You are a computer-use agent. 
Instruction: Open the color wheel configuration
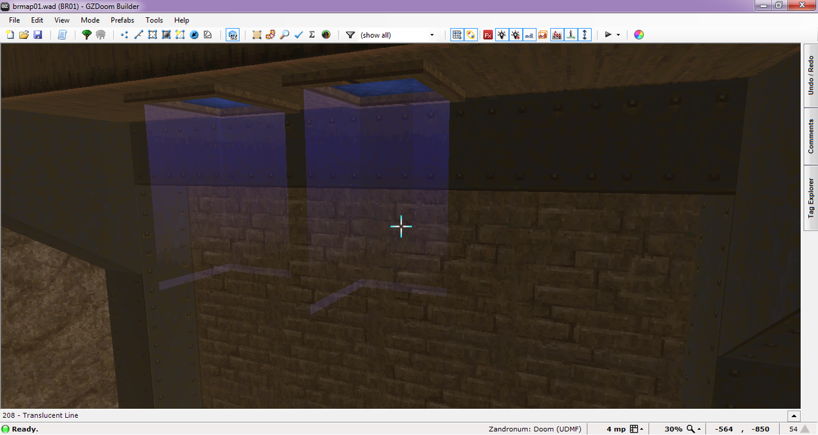pos(638,34)
